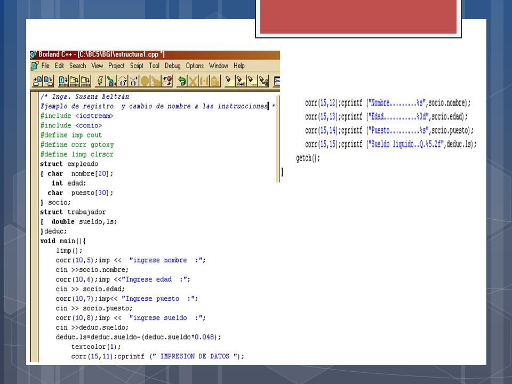Viewport: 512px width, 384px height.
Task: Click the trace into icon with arrow into parentheses
Action: click(x=133, y=81)
